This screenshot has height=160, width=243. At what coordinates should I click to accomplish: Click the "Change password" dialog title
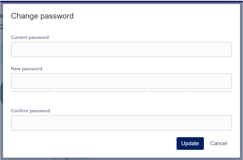coord(42,16)
